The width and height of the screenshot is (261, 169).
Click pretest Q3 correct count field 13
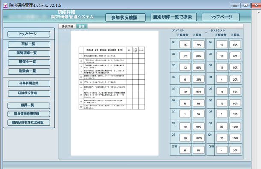(x=185, y=67)
